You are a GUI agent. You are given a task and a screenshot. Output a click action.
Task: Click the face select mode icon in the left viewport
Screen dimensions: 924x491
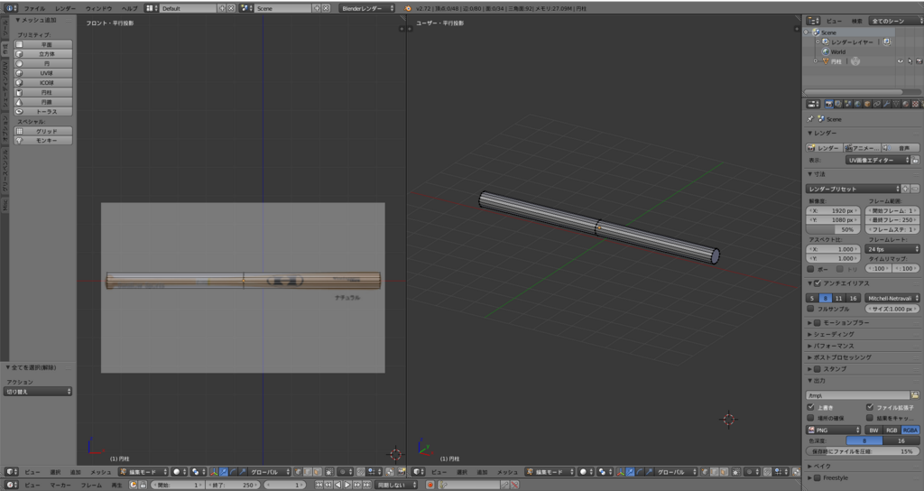tap(318, 472)
